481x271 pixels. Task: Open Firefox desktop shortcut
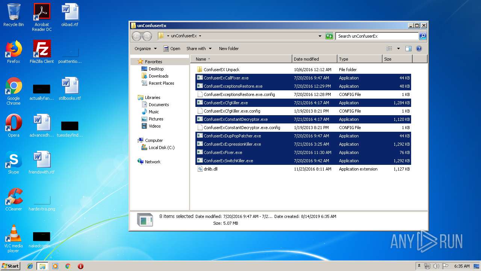14,52
